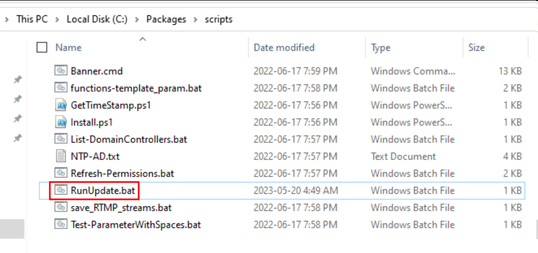Click the Install.ps1 PowerShell icon

60,122
